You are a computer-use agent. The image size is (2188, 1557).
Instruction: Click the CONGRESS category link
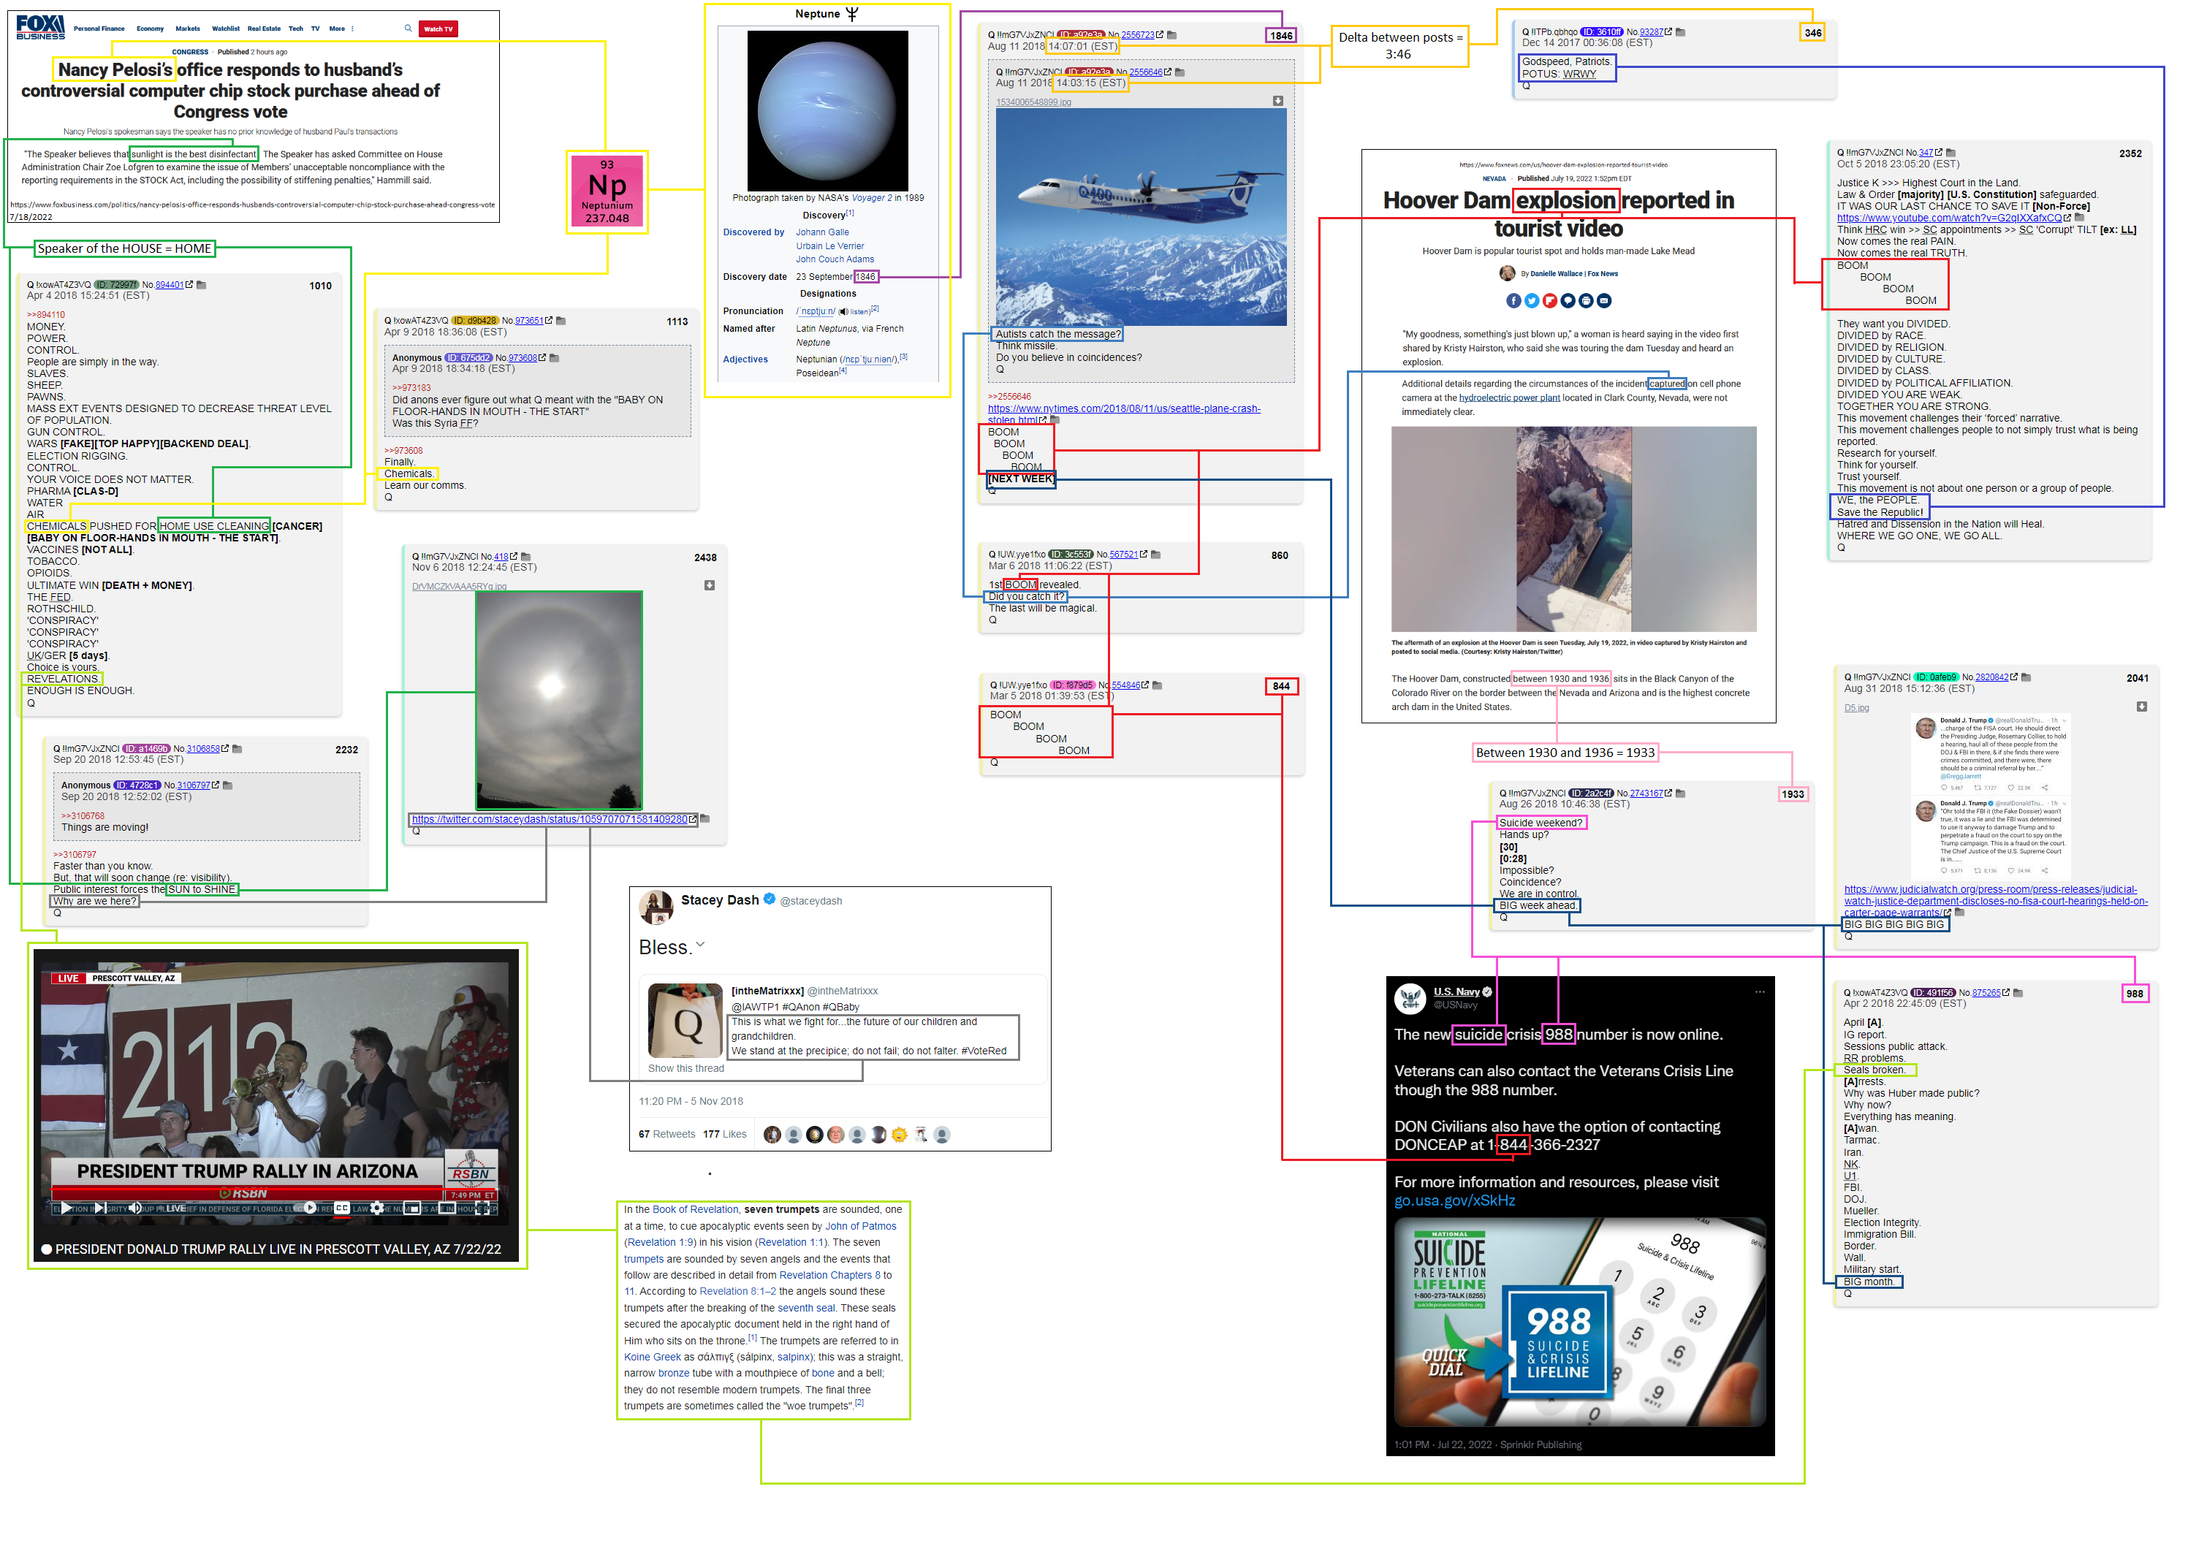[x=190, y=52]
